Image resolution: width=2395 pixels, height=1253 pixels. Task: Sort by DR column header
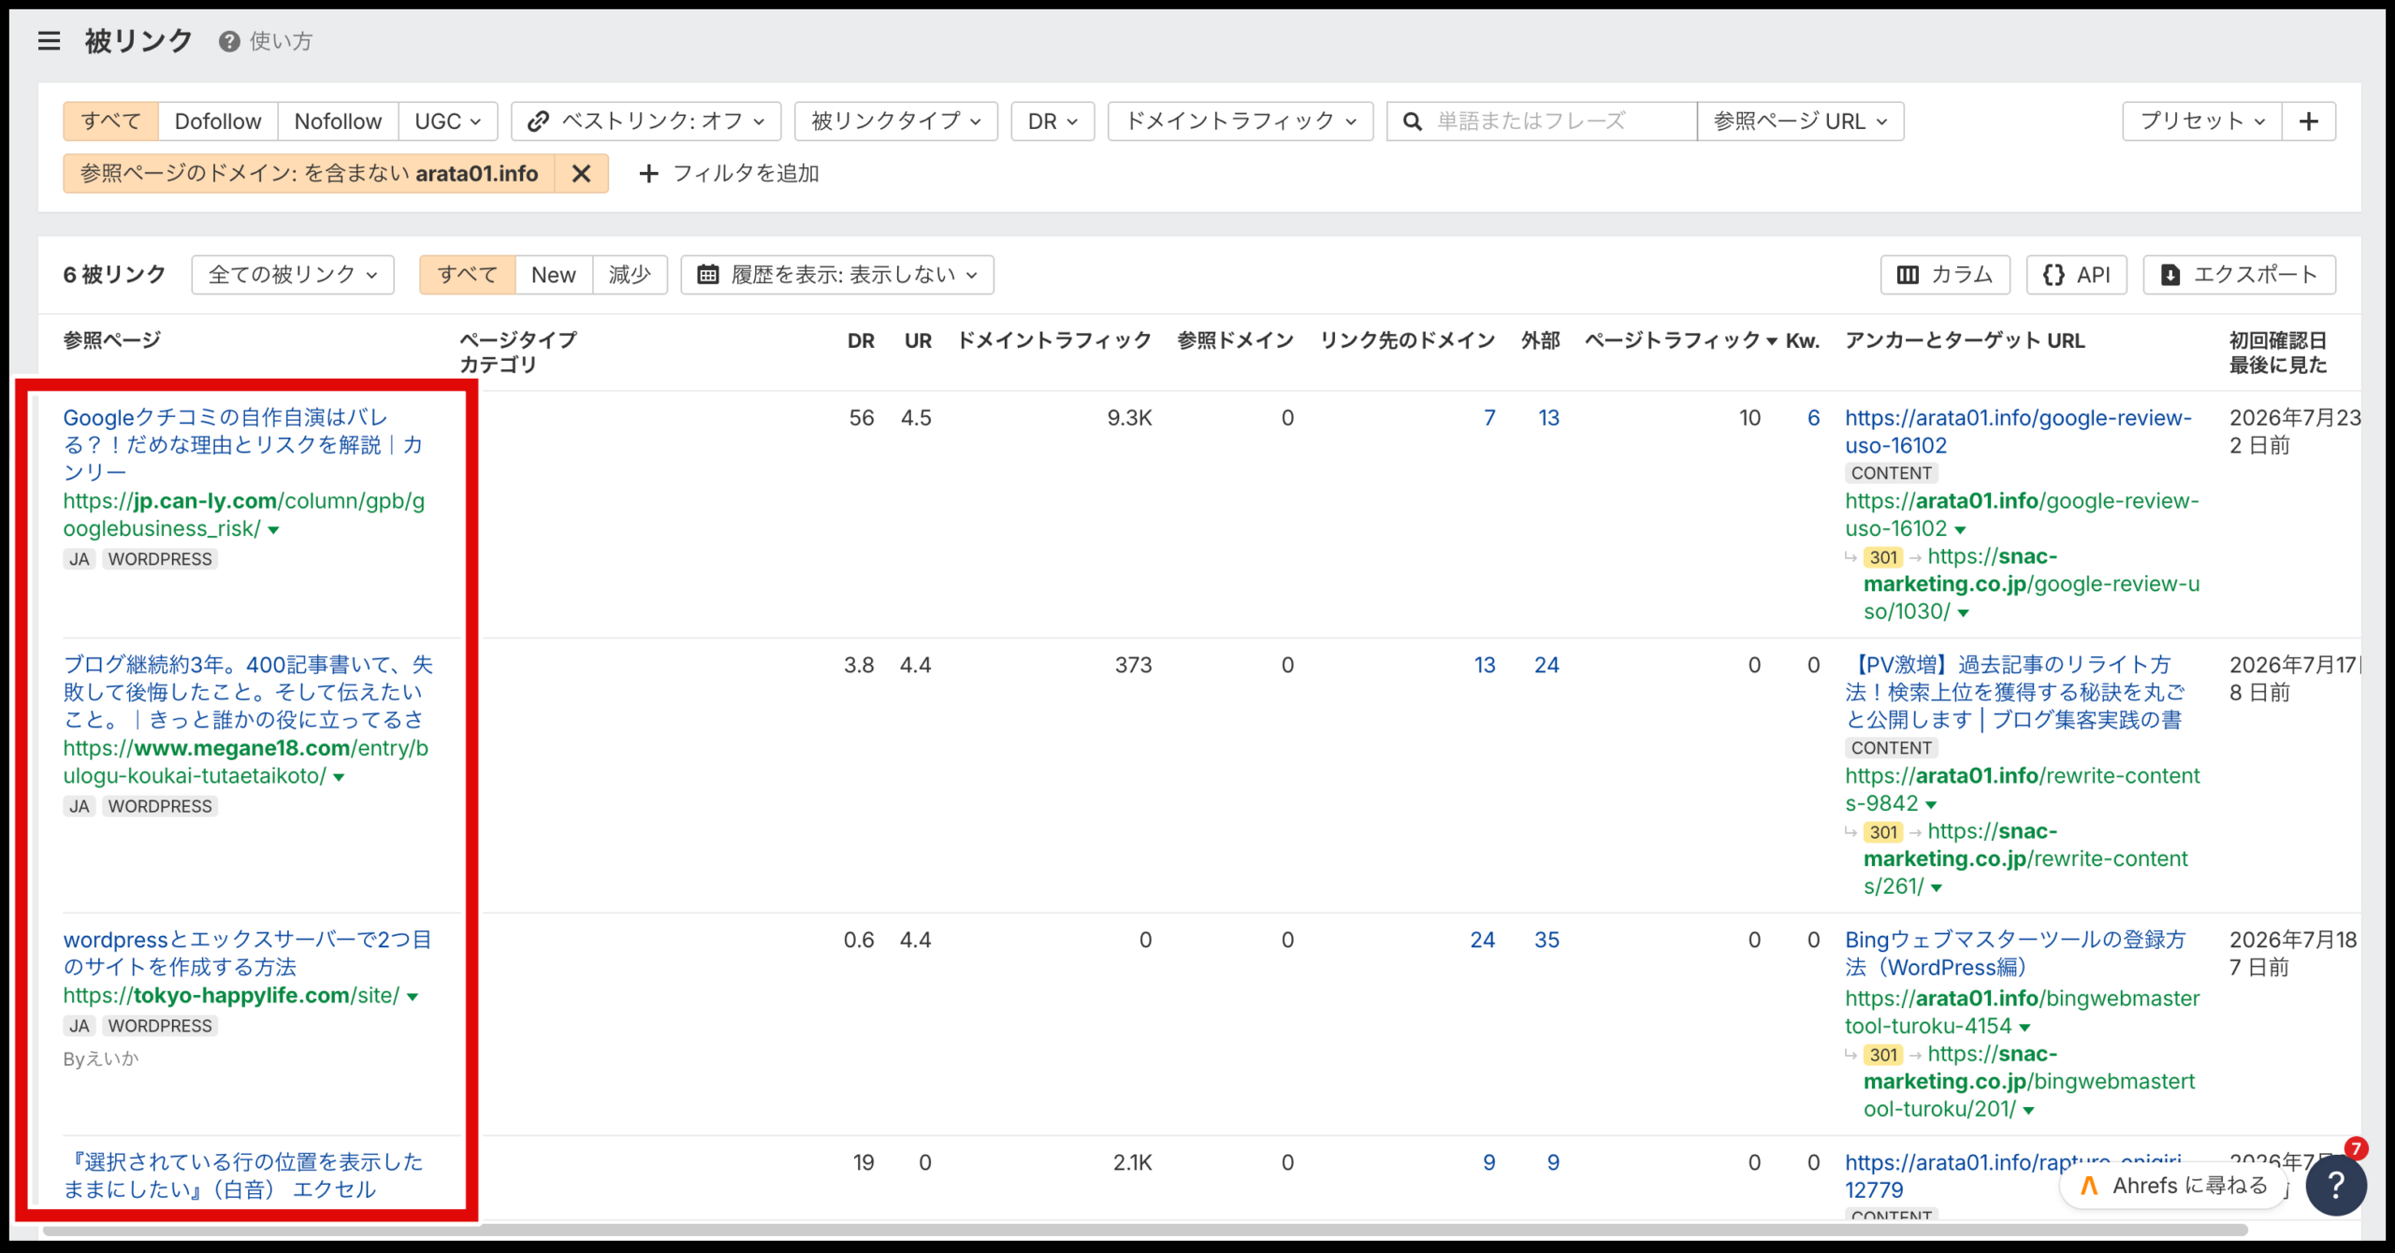coord(861,340)
